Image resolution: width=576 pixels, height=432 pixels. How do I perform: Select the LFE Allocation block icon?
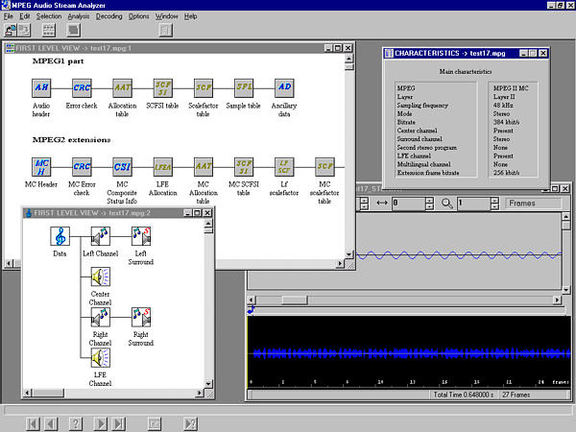tap(162, 169)
